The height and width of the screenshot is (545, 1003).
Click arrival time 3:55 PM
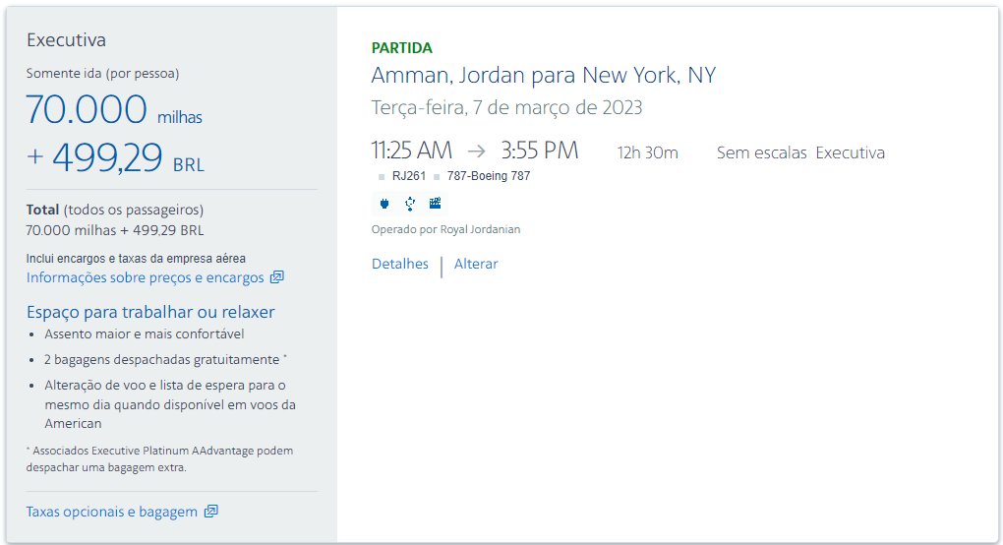[539, 151]
